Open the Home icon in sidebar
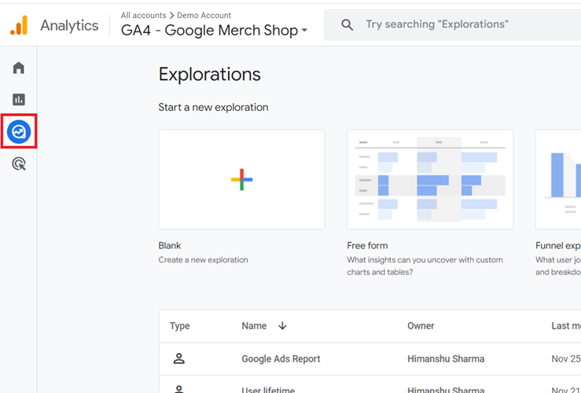The width and height of the screenshot is (581, 393). [19, 68]
